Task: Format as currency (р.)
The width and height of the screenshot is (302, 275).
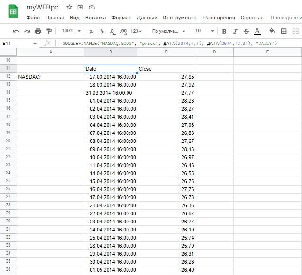Action: tap(91, 31)
